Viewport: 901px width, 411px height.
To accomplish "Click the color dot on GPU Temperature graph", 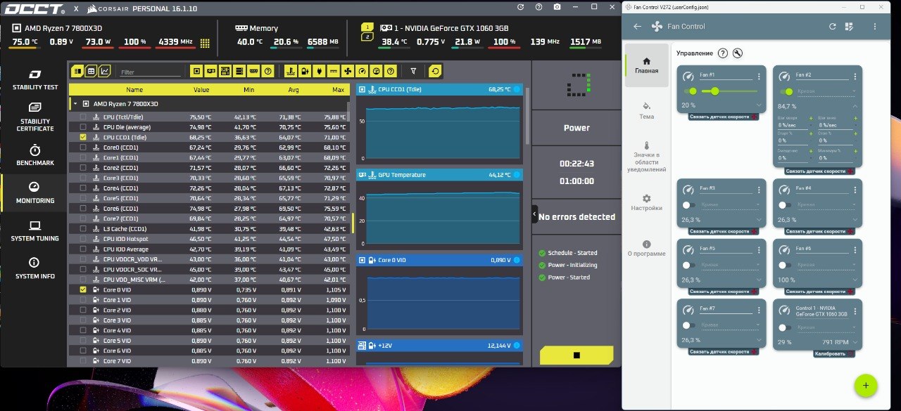I will 517,175.
